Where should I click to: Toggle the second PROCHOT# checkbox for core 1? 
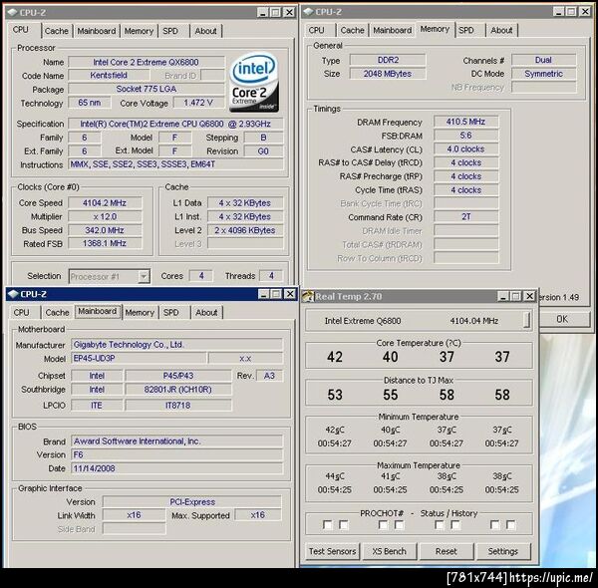click(400, 525)
